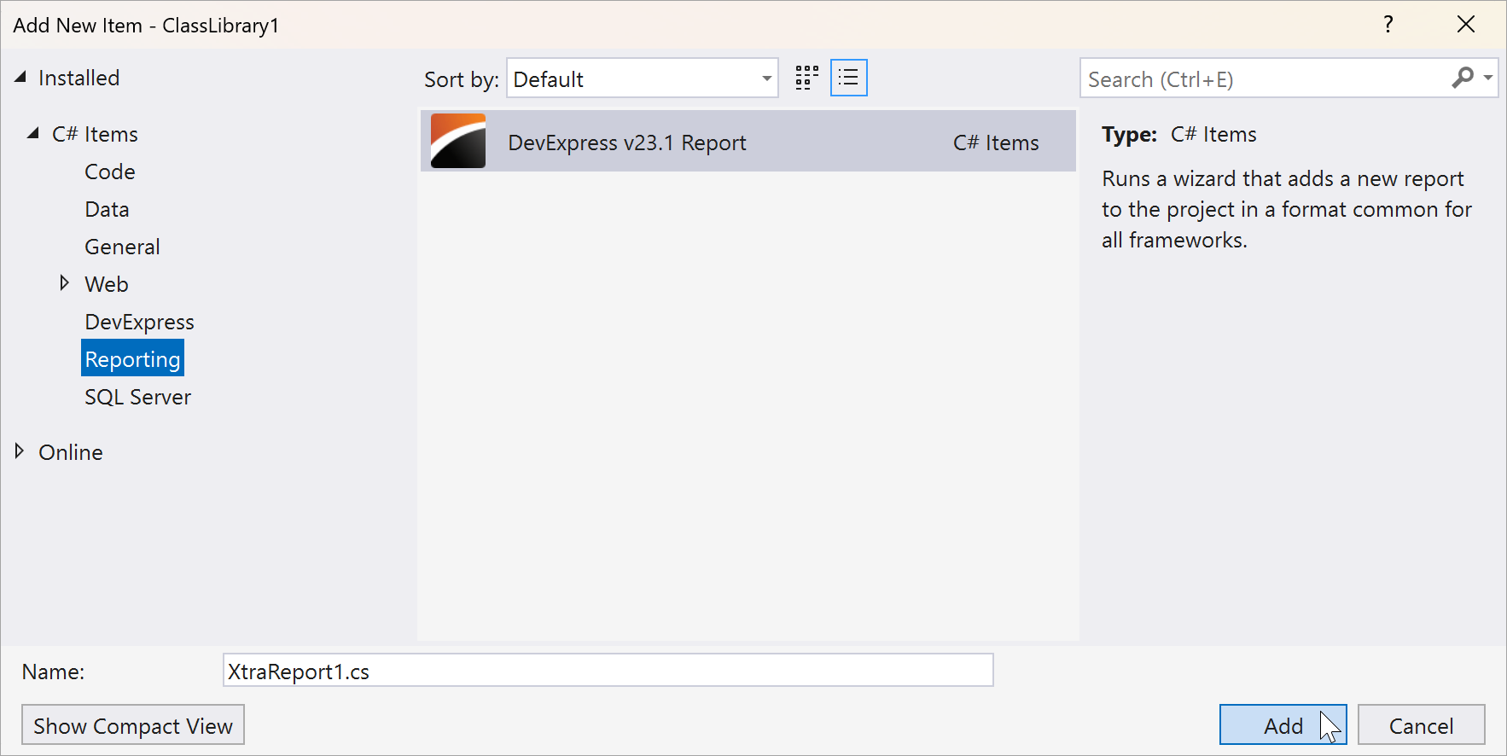Select the Code category
The image size is (1507, 756).
click(110, 172)
